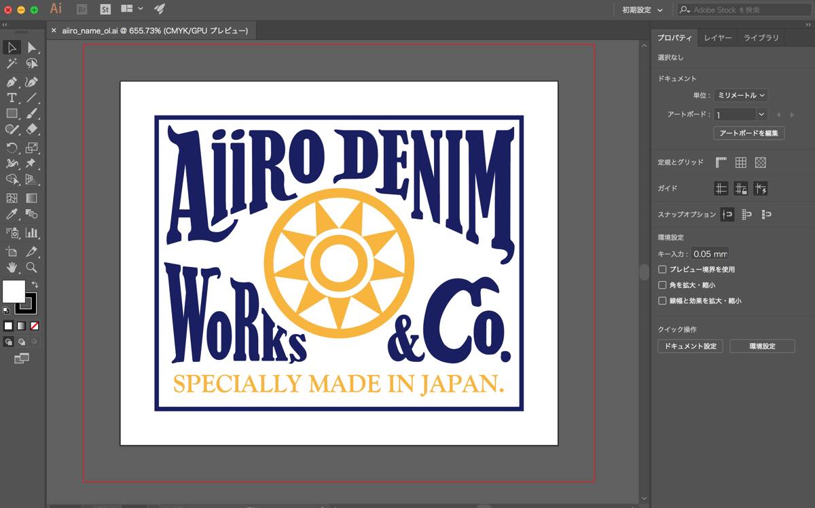Click the アートボードを編集 button
The image size is (815, 508).
click(749, 133)
